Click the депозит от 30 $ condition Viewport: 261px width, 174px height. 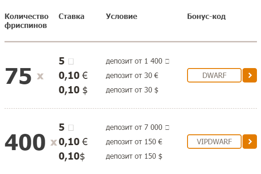[x=132, y=90]
